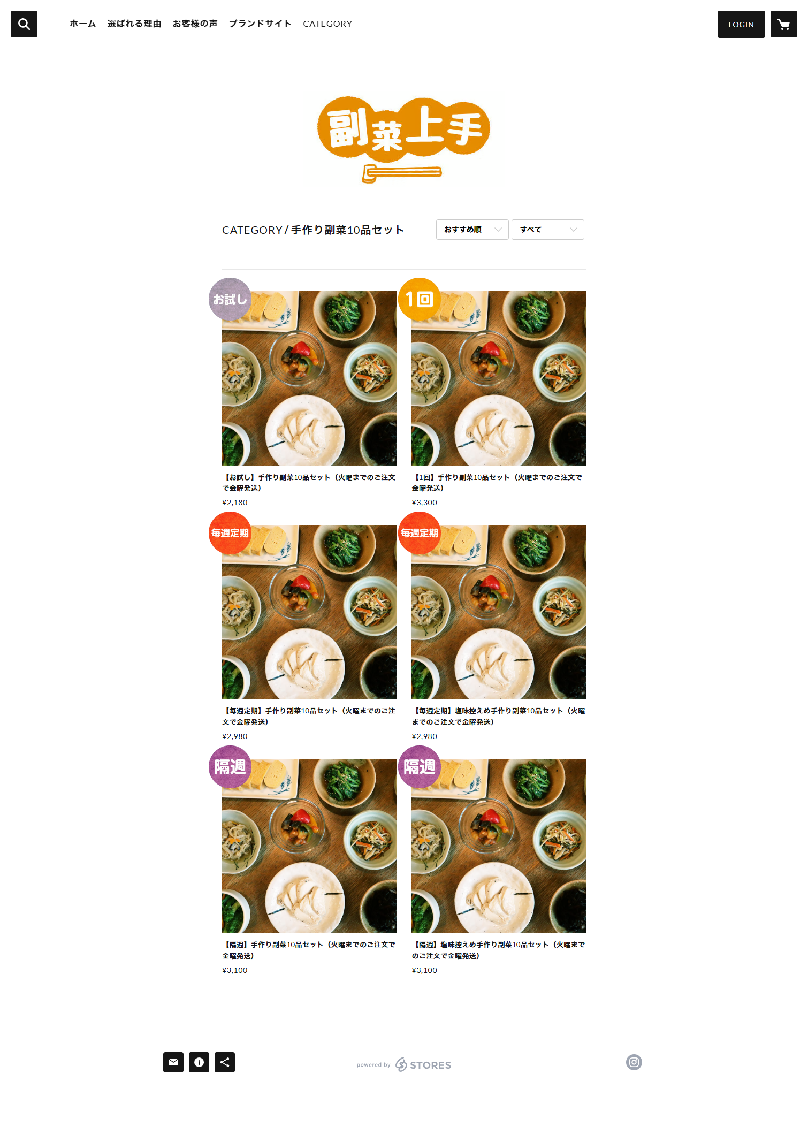This screenshot has width=808, height=1142.
Task: Open the shopping cart icon
Action: [x=783, y=24]
